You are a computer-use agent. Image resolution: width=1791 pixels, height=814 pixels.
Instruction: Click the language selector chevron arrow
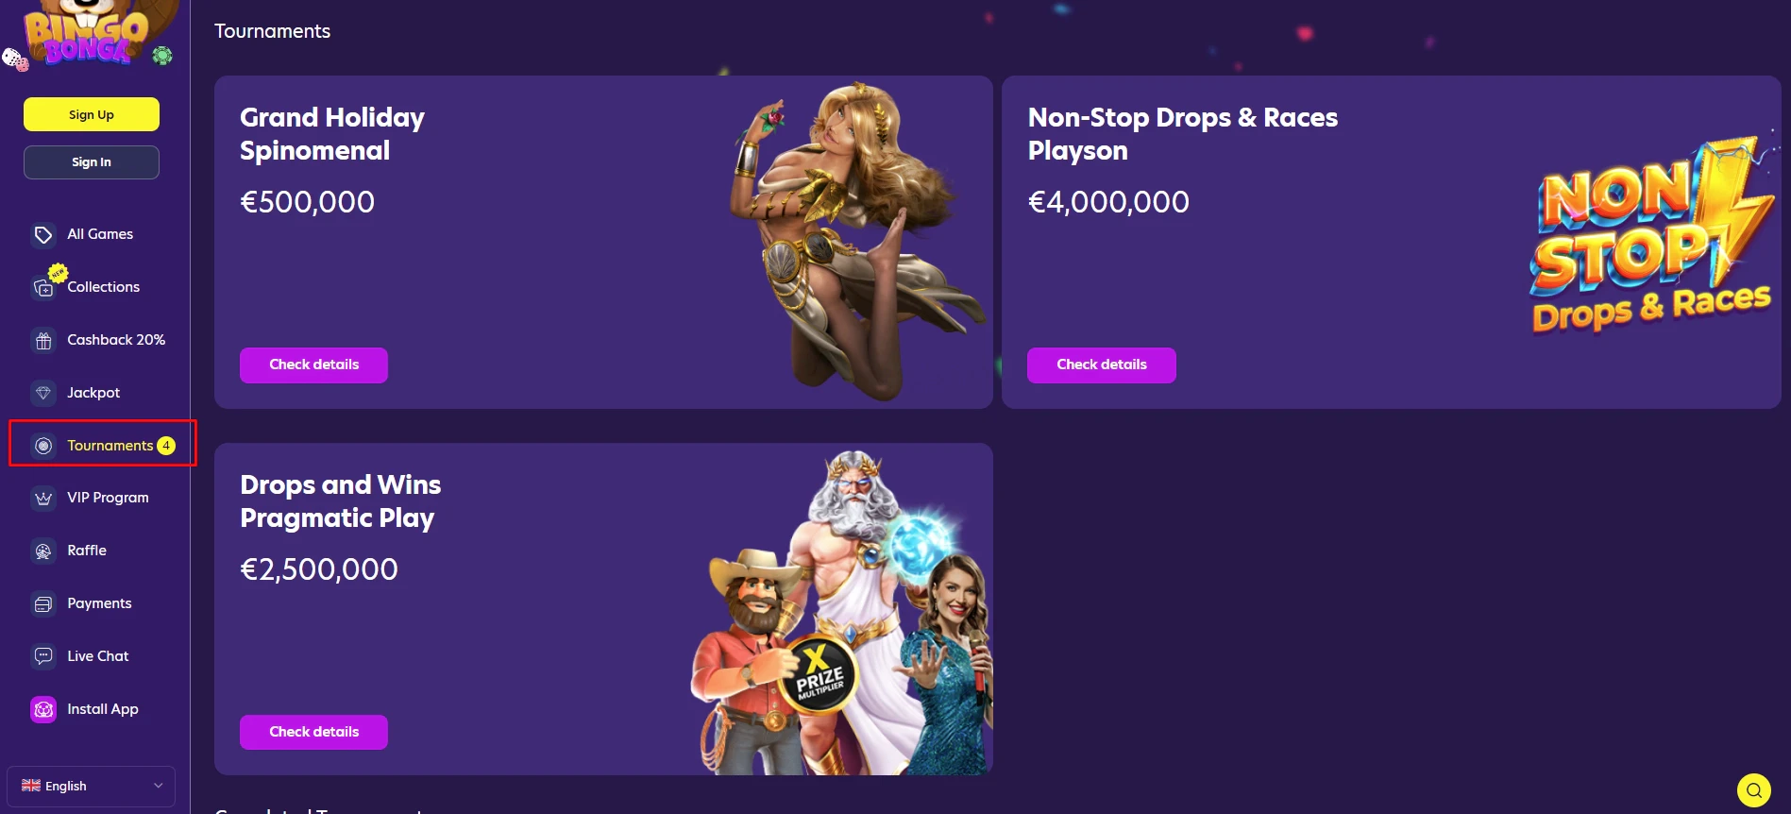[158, 786]
